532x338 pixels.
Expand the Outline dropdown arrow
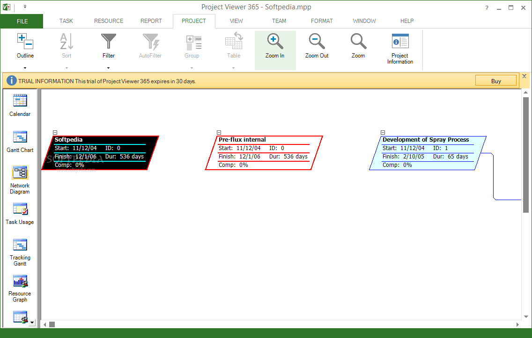[x=25, y=68]
